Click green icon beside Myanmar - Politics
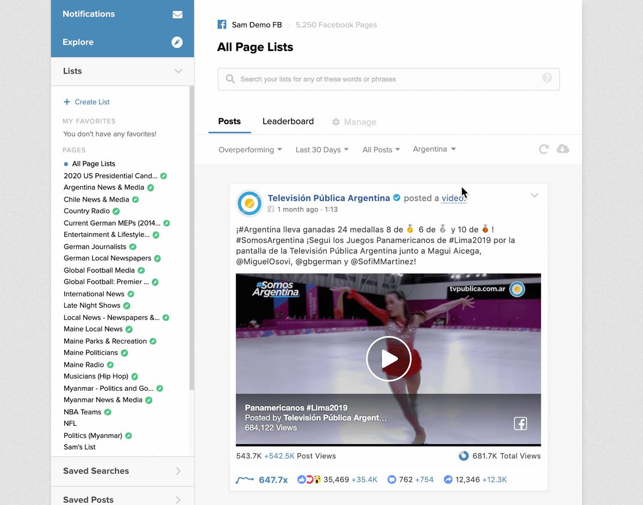 click(160, 388)
